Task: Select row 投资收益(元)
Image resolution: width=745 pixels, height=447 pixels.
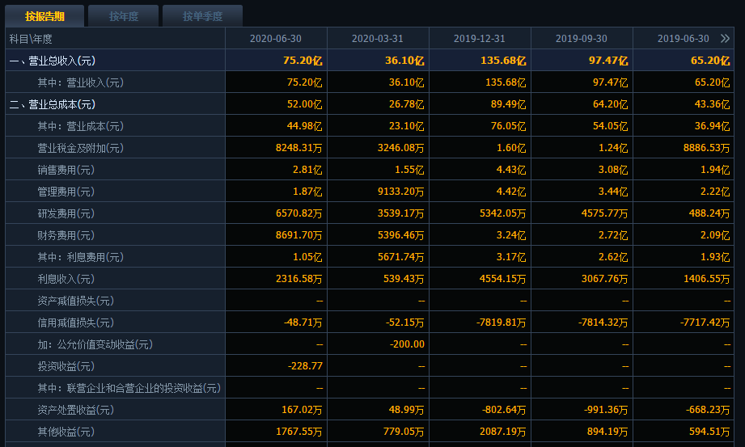Action: point(370,366)
